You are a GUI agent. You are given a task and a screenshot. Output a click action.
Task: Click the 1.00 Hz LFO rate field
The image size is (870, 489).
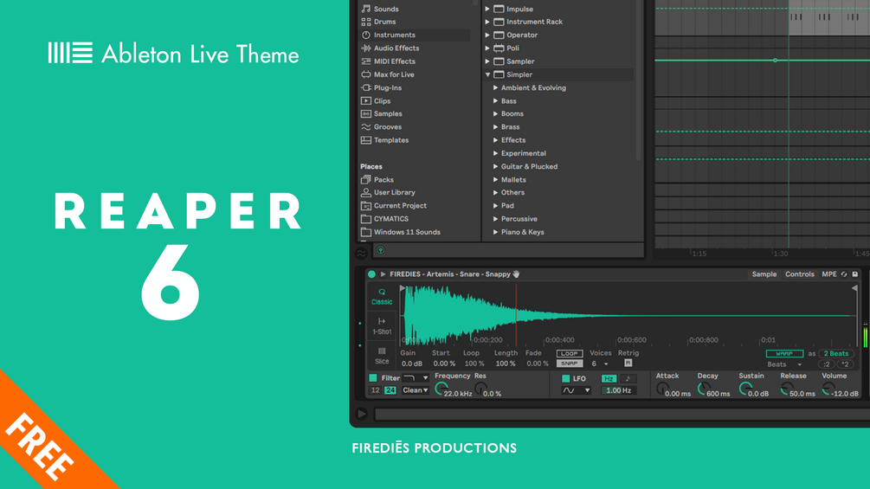coord(618,391)
